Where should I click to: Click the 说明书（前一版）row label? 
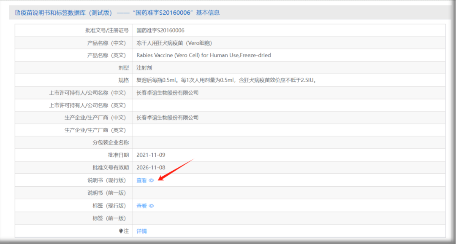click(106, 193)
